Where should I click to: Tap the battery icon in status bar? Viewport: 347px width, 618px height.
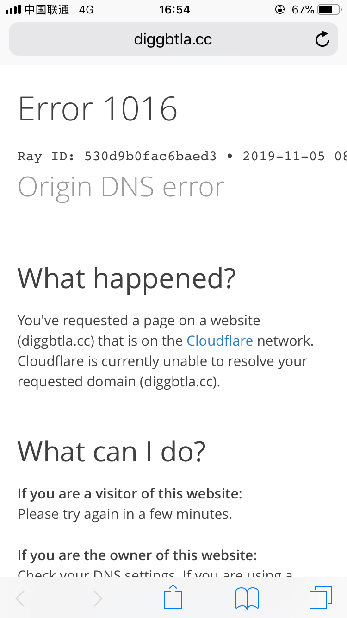(329, 9)
